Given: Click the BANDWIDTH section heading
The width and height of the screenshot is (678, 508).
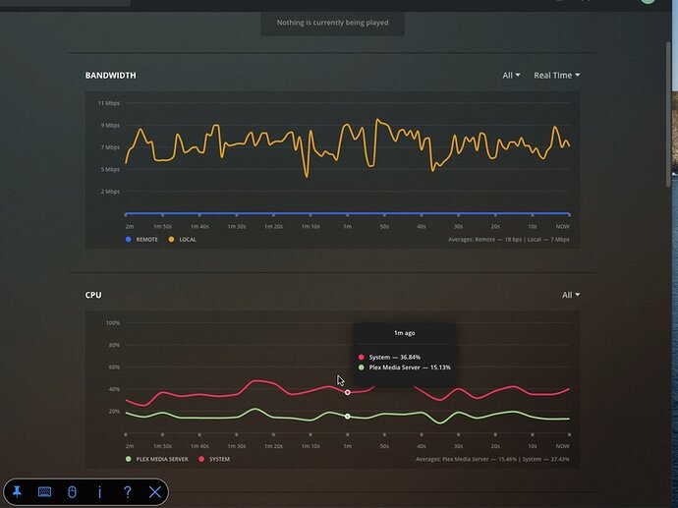Looking at the screenshot, I should pyautogui.click(x=111, y=76).
